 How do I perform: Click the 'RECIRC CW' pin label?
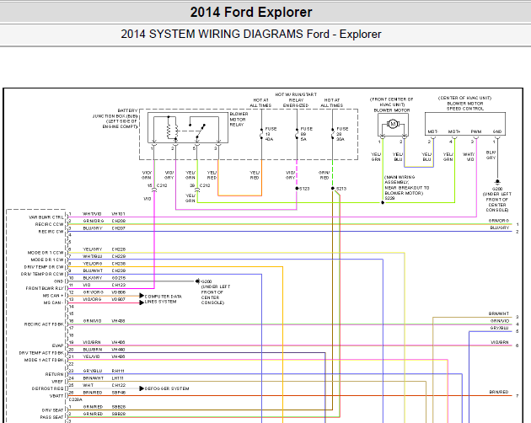51,232
